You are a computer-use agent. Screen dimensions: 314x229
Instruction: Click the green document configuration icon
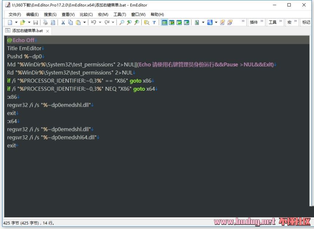point(197,22)
